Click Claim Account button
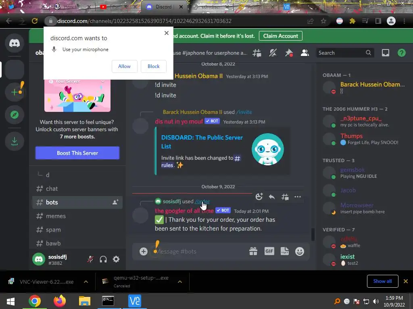This screenshot has height=309, width=413. [x=281, y=36]
